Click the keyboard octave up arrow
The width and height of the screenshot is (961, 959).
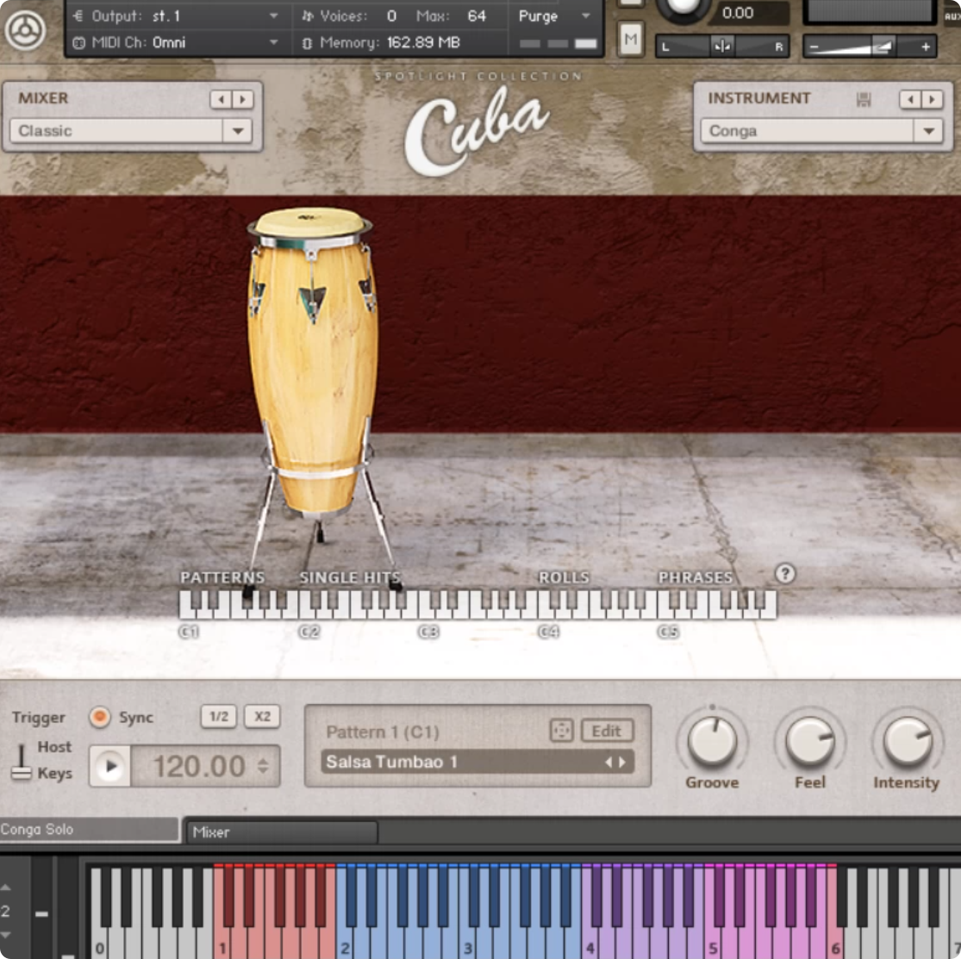click(x=6, y=887)
